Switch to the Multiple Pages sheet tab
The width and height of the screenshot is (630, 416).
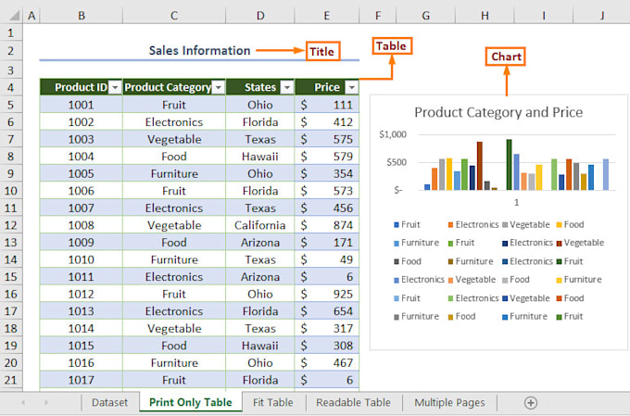(x=449, y=402)
